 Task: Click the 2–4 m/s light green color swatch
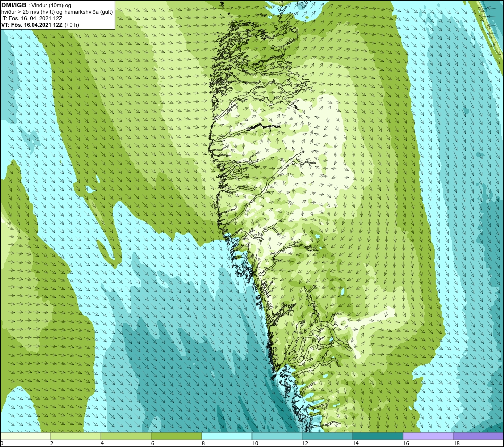pos(76,436)
